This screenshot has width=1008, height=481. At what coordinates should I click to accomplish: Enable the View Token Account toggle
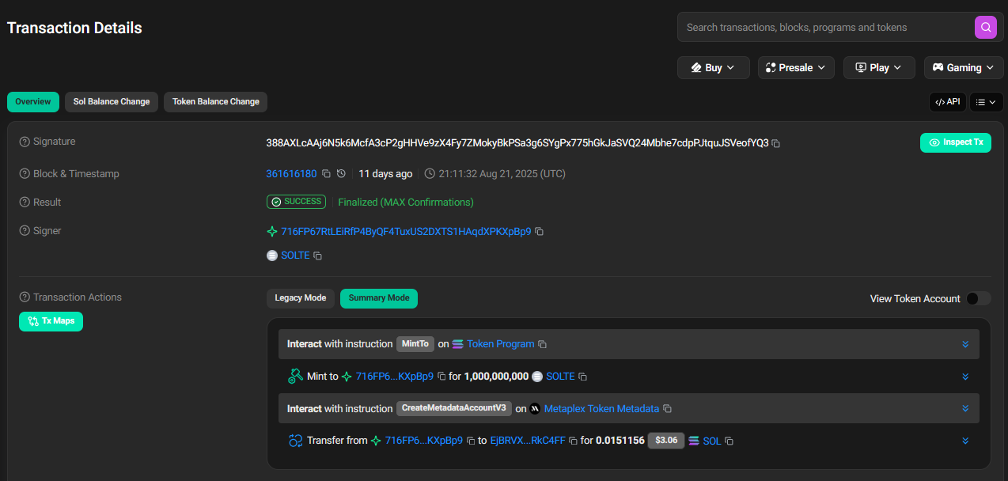(978, 298)
